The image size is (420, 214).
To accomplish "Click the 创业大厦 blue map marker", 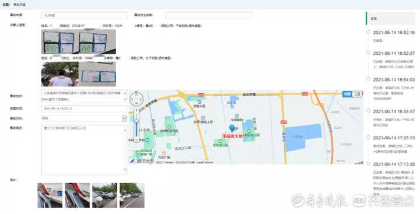I will click(x=199, y=102).
